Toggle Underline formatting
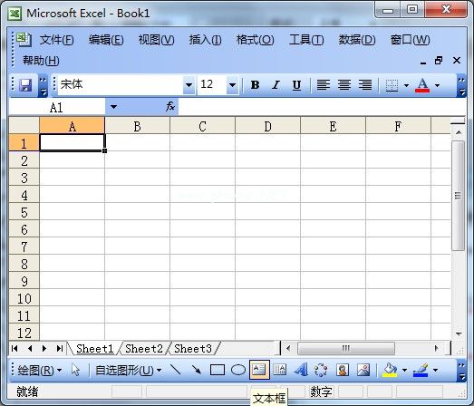Viewport: 474px width, 406px height. pos(296,85)
